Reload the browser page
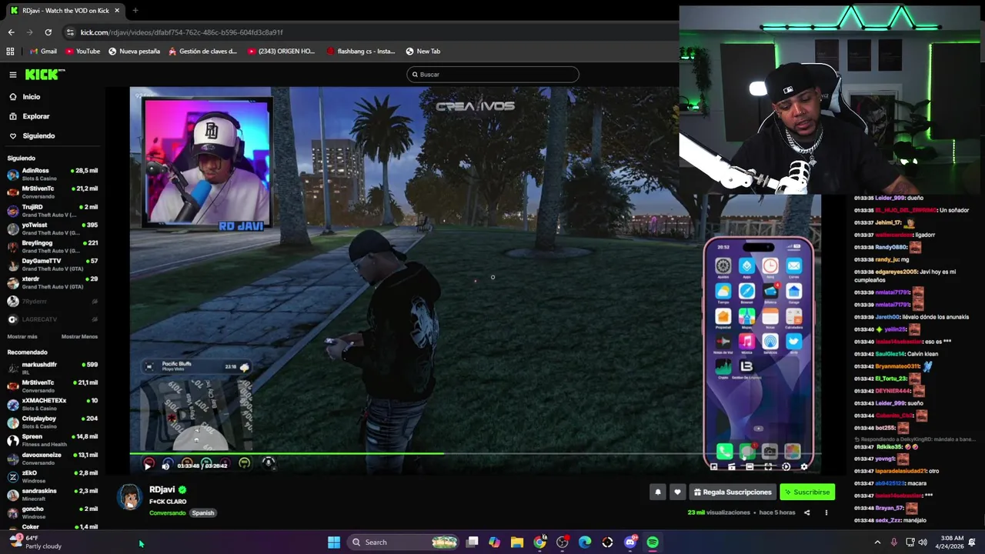The width and height of the screenshot is (985, 554). point(48,32)
